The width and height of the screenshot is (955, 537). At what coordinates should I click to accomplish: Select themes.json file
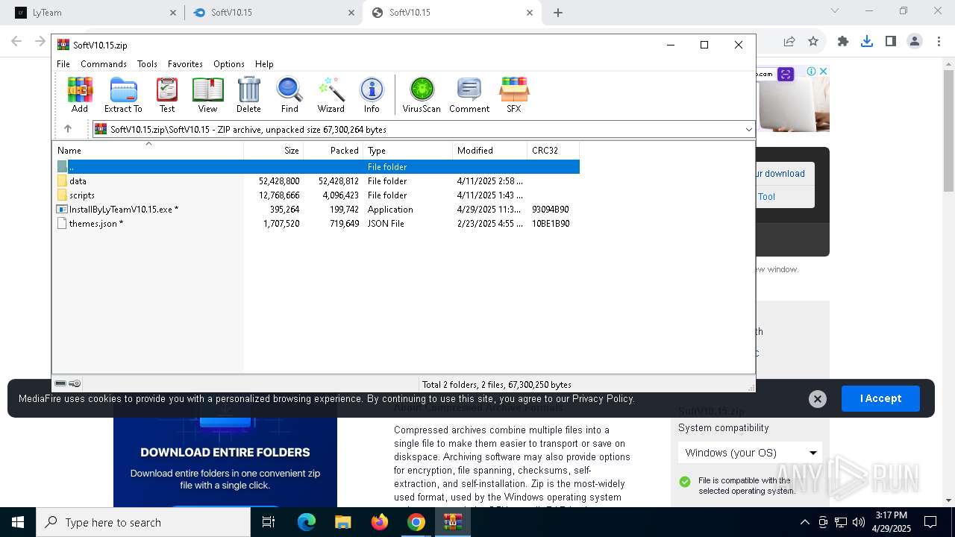coord(317,224)
